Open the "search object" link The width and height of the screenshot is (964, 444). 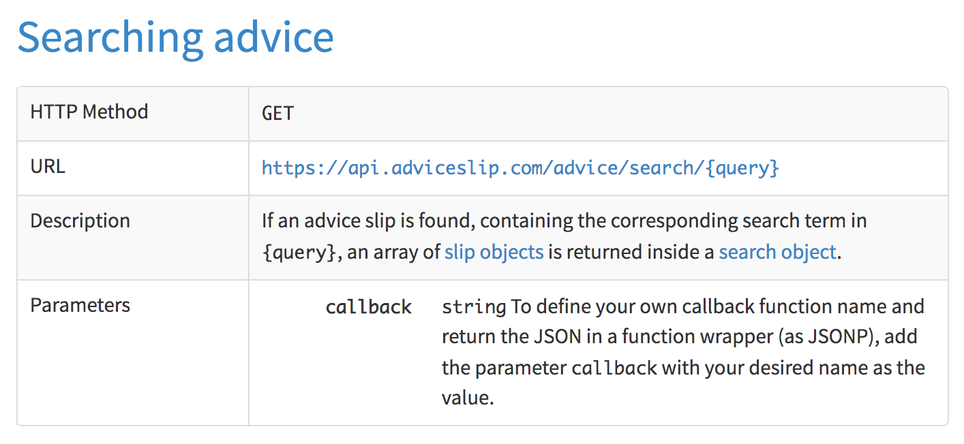pos(777,252)
